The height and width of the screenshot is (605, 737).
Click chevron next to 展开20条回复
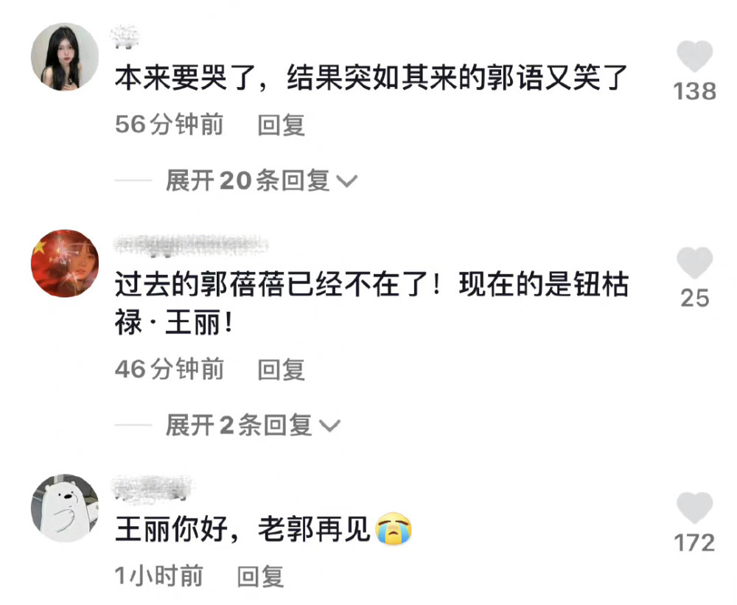347,181
